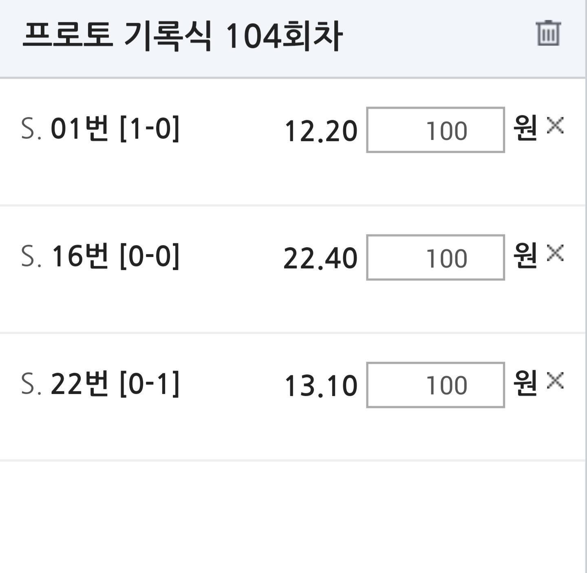
Task: Focus the amount field for 16번
Action: point(435,257)
